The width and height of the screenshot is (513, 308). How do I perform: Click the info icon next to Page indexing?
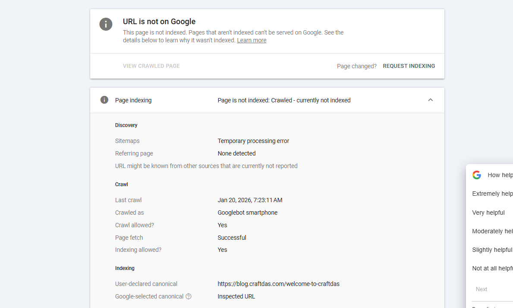click(104, 100)
